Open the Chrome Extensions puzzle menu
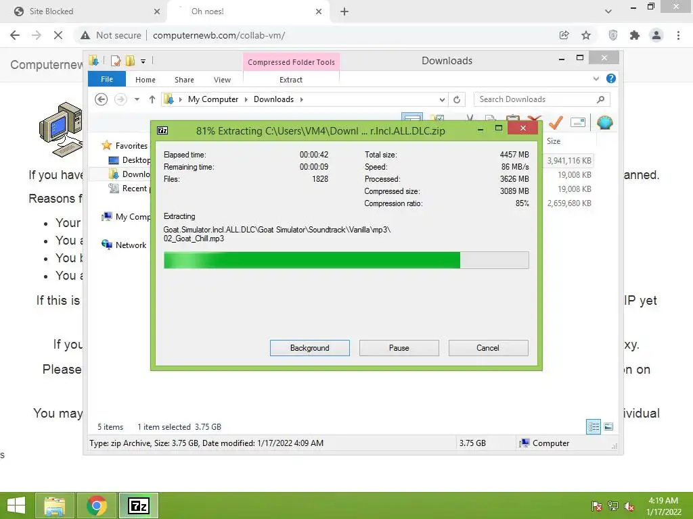The height and width of the screenshot is (519, 693). pos(635,35)
